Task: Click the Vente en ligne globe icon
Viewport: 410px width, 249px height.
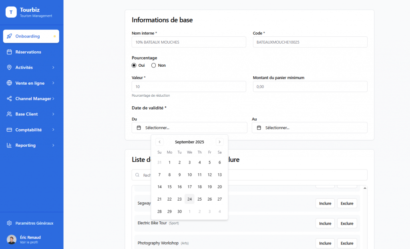Action: pyautogui.click(x=9, y=83)
